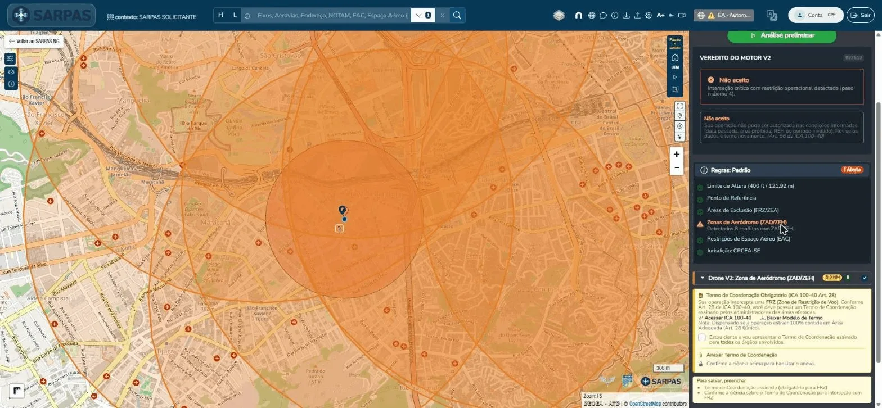Screen dimensions: 882x408
Task: Click the location pin map control
Action: pos(680,116)
